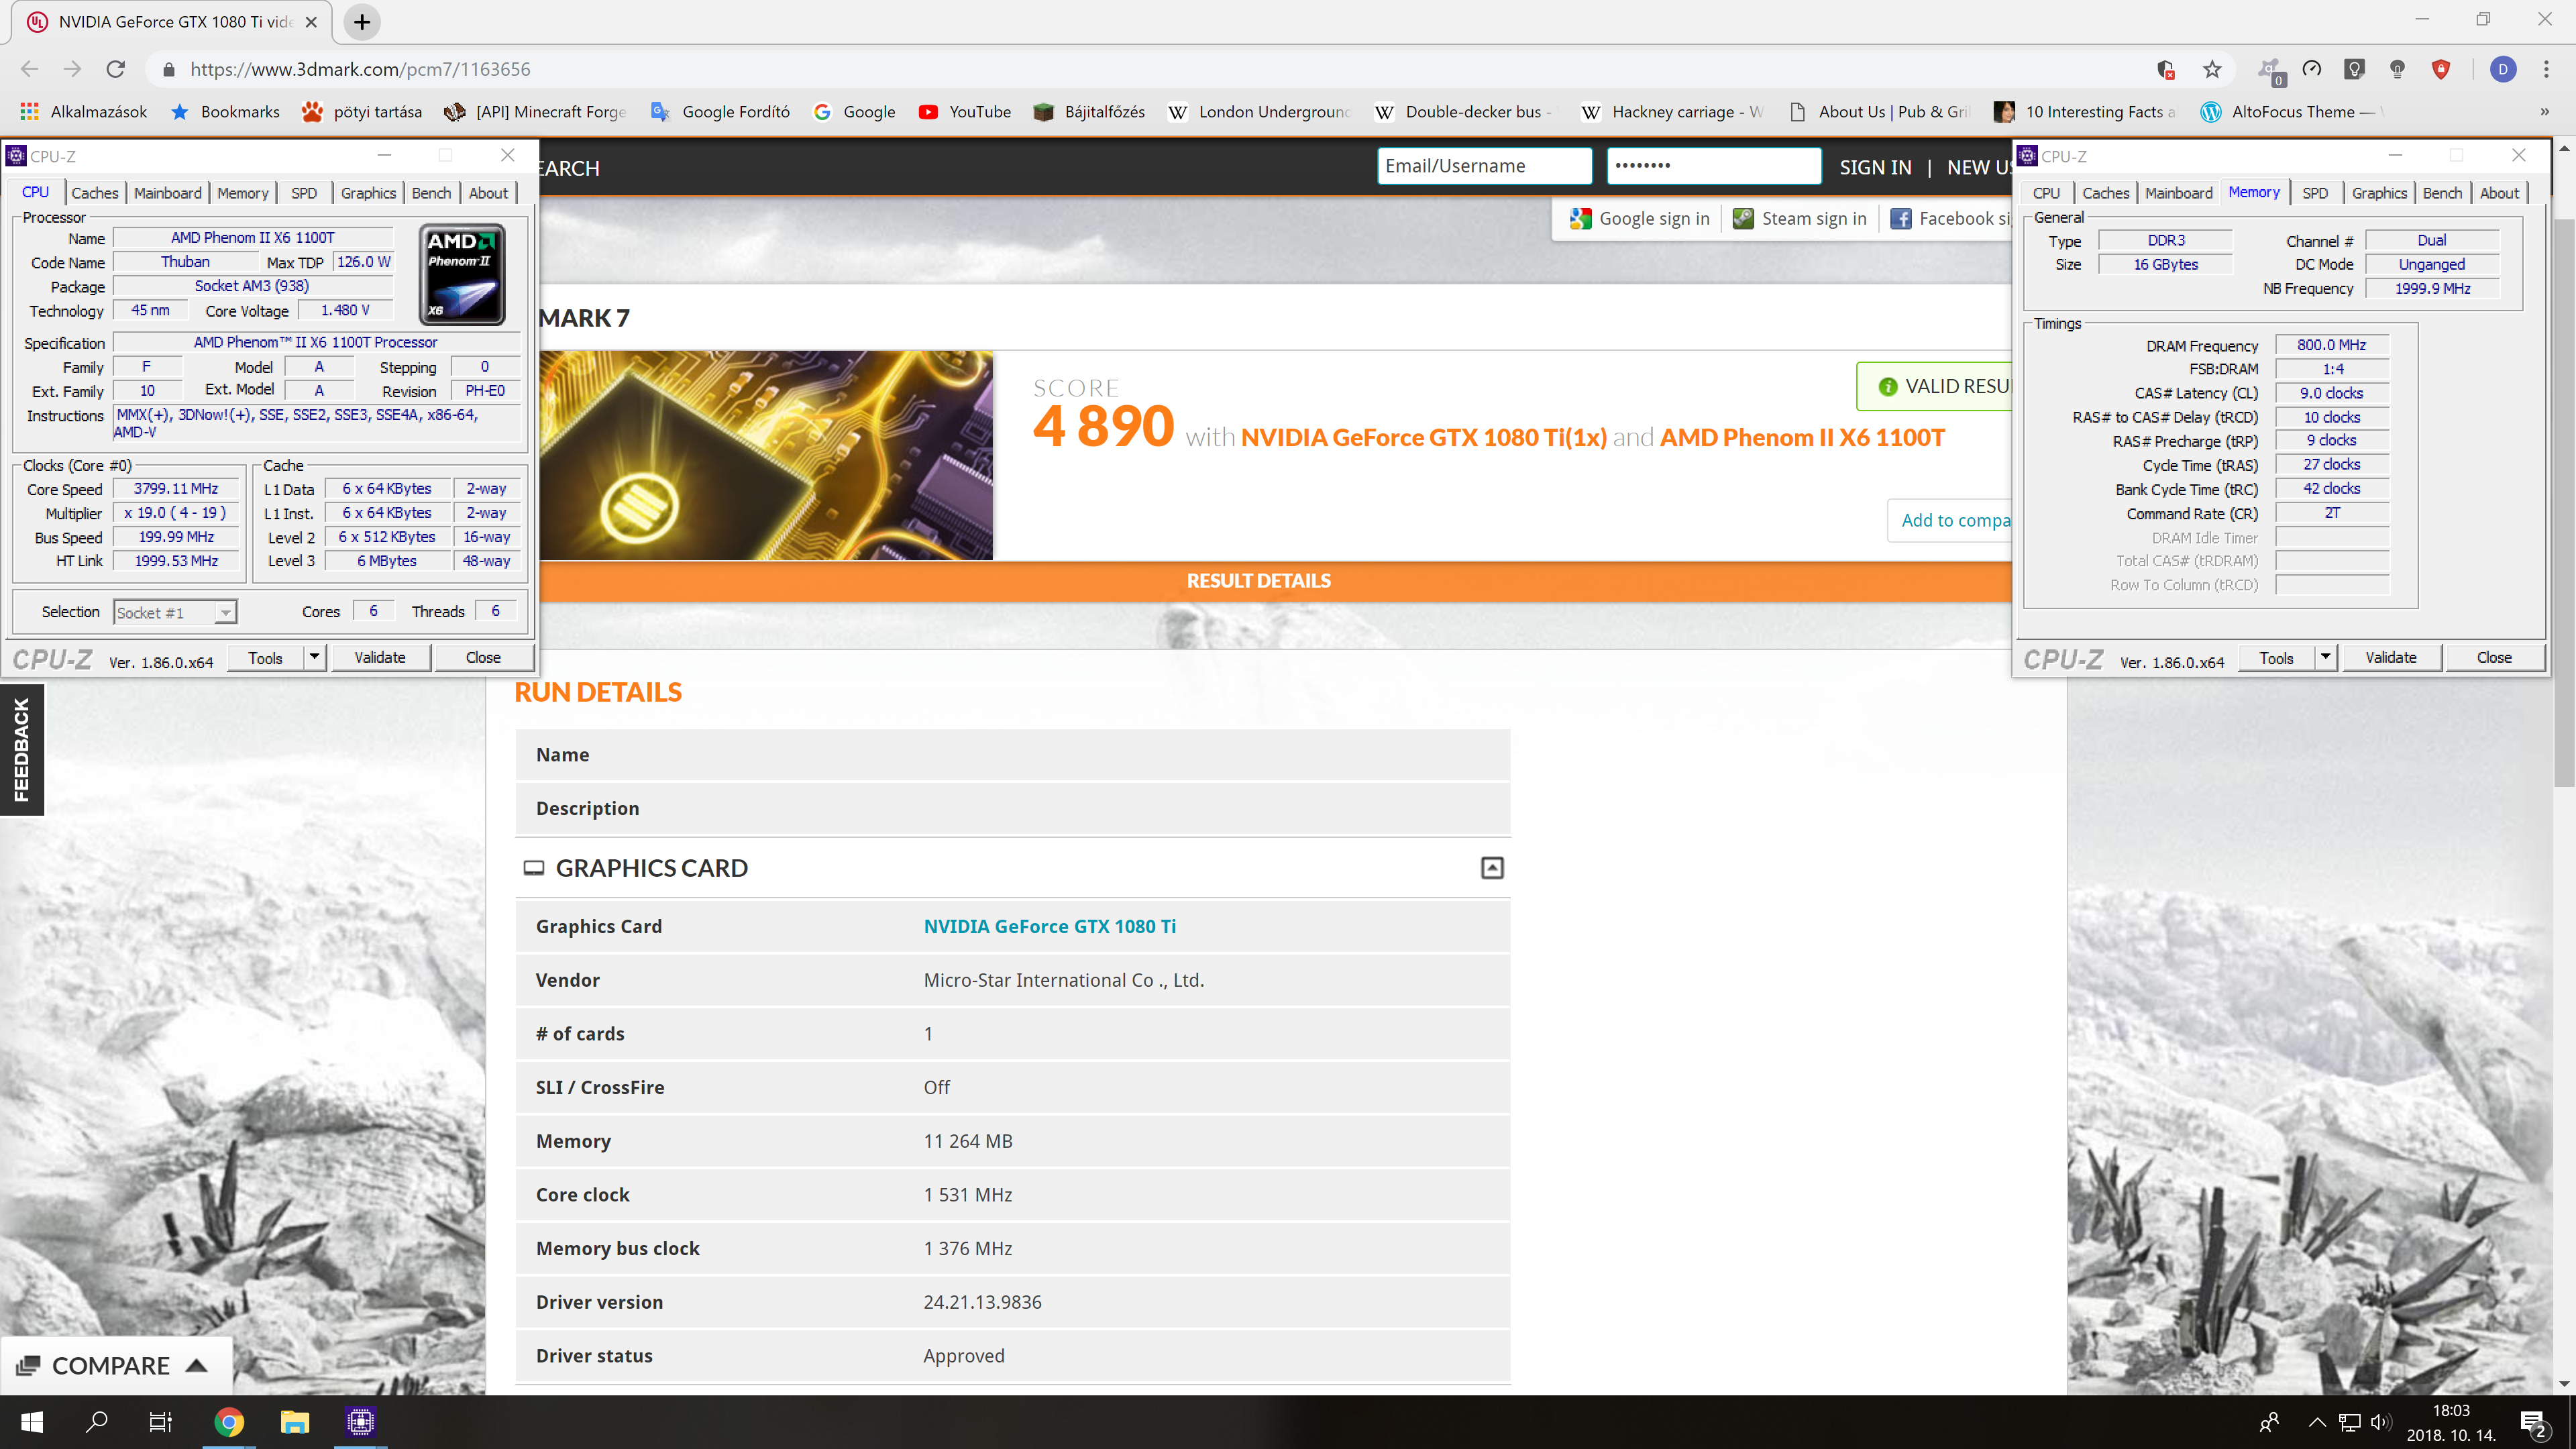Click the Email/Username field
2576x1449 pixels.
tap(1484, 166)
